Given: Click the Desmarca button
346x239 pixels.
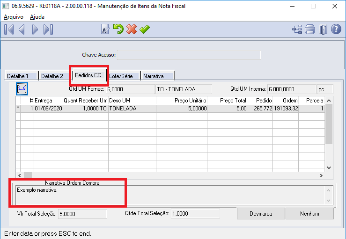Looking at the screenshot, I should click(261, 213).
